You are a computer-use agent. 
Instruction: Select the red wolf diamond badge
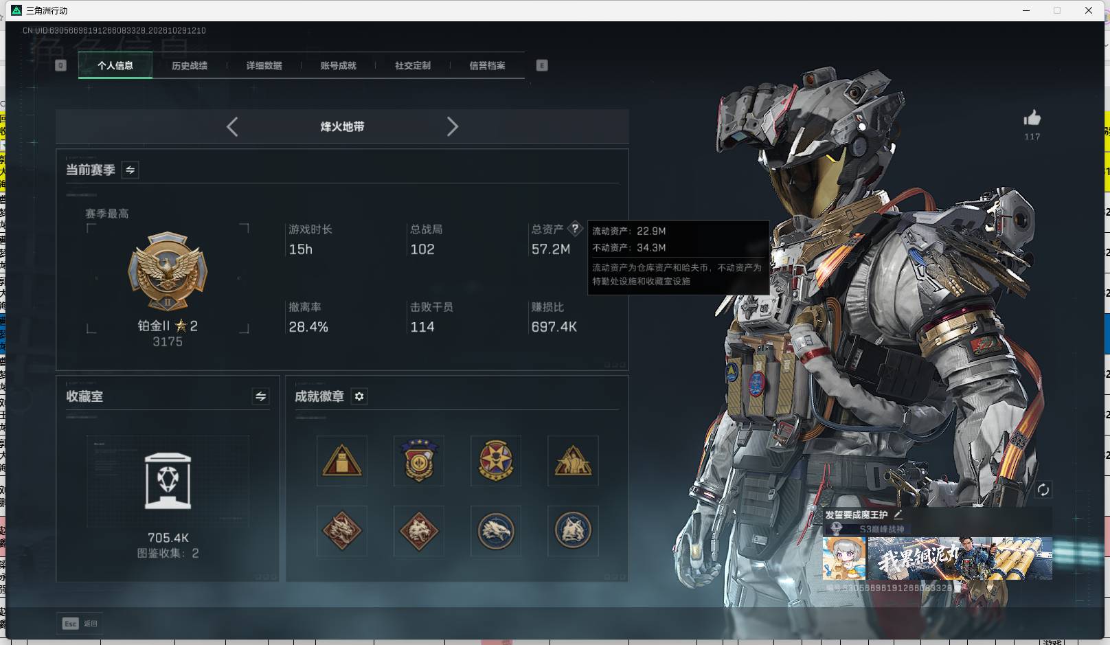[x=419, y=531]
